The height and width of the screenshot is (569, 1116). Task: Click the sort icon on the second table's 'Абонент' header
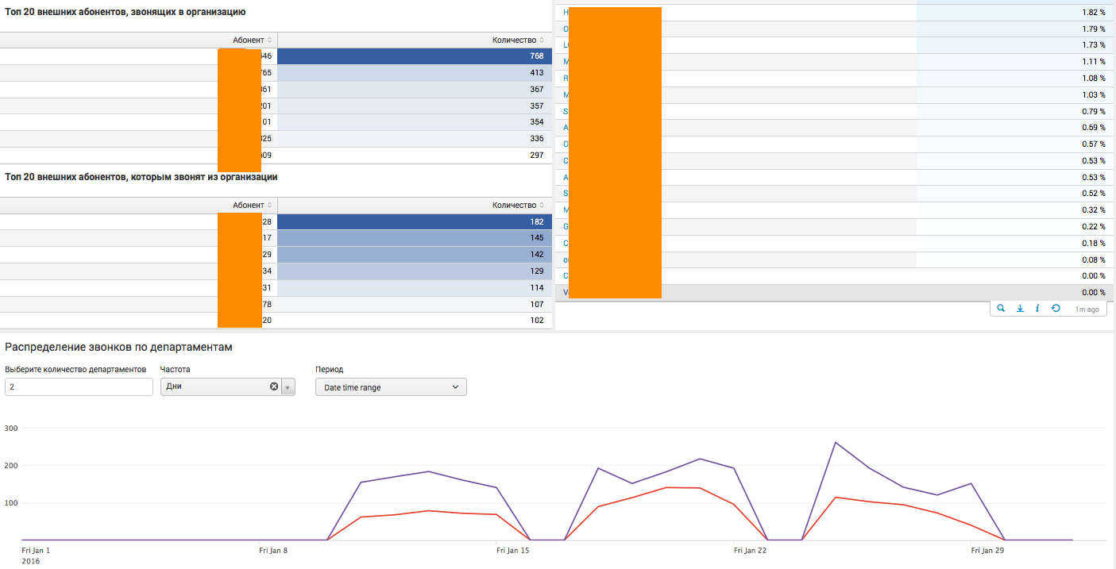271,205
